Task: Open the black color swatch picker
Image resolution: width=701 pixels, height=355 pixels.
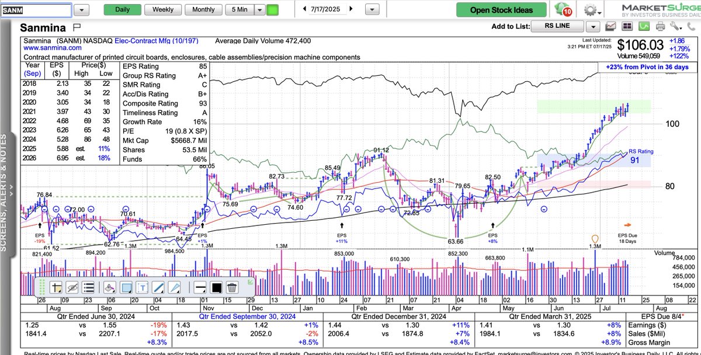Action: coord(216,287)
